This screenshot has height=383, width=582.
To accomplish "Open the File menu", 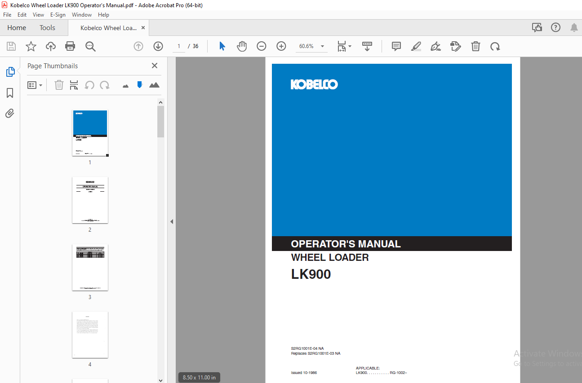I will coord(7,15).
